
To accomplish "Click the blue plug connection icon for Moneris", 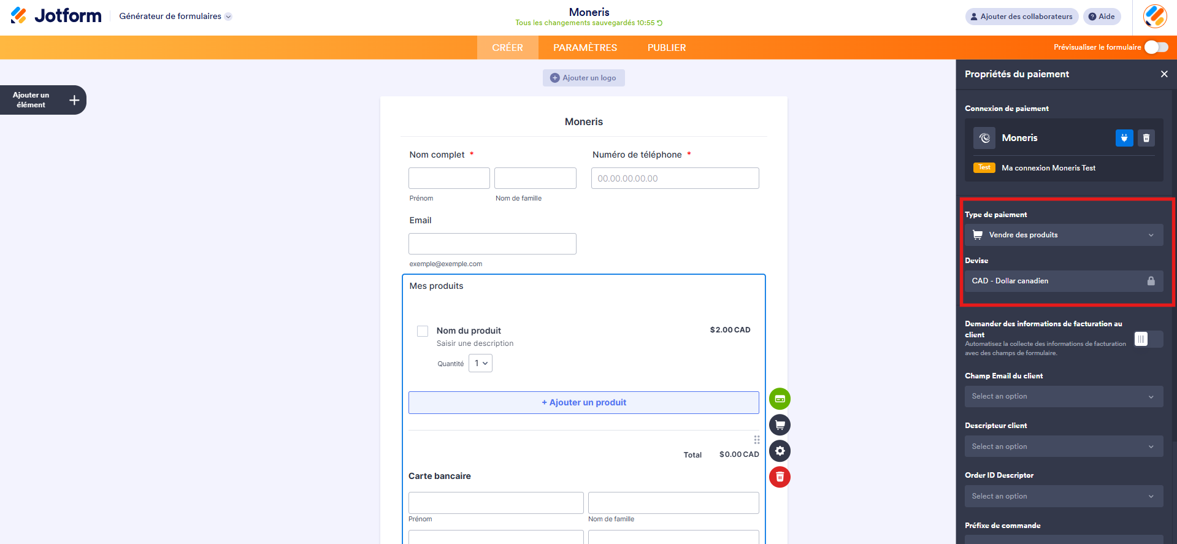I will coord(1124,138).
